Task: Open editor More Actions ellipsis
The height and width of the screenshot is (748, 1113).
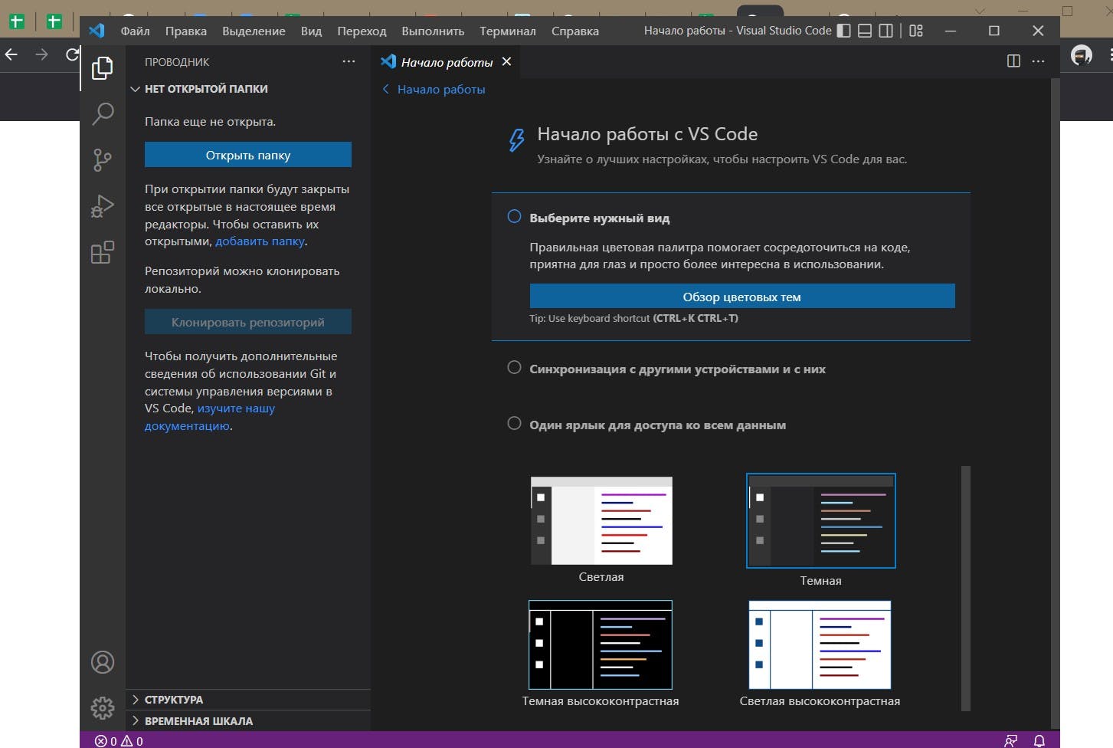Action: [x=1038, y=61]
